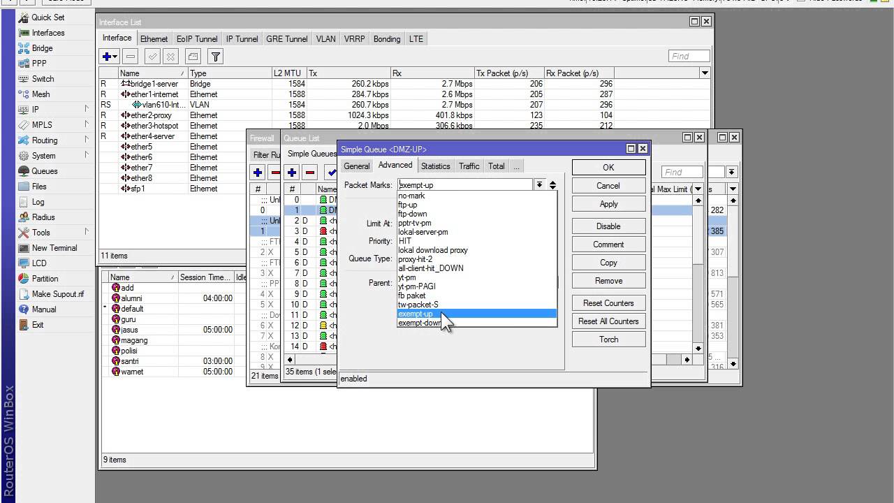The height and width of the screenshot is (503, 894).
Task: Sort Interface List by the Name column header
Action: pyautogui.click(x=152, y=73)
